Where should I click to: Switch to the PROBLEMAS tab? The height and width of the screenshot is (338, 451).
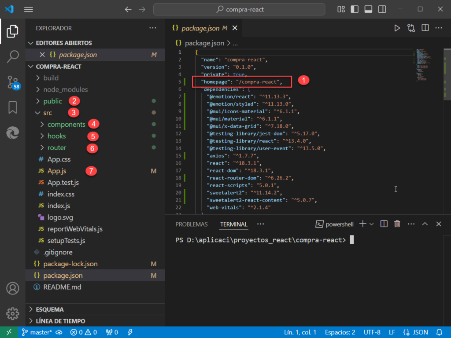[192, 224]
